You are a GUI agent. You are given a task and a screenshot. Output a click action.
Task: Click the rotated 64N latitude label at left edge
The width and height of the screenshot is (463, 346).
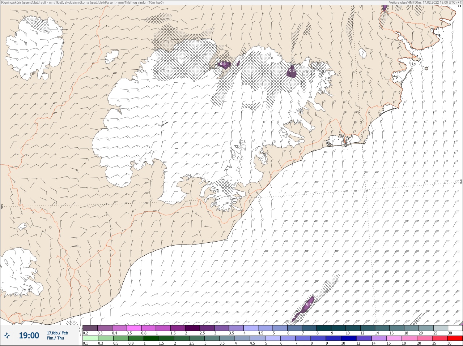tap(2, 207)
